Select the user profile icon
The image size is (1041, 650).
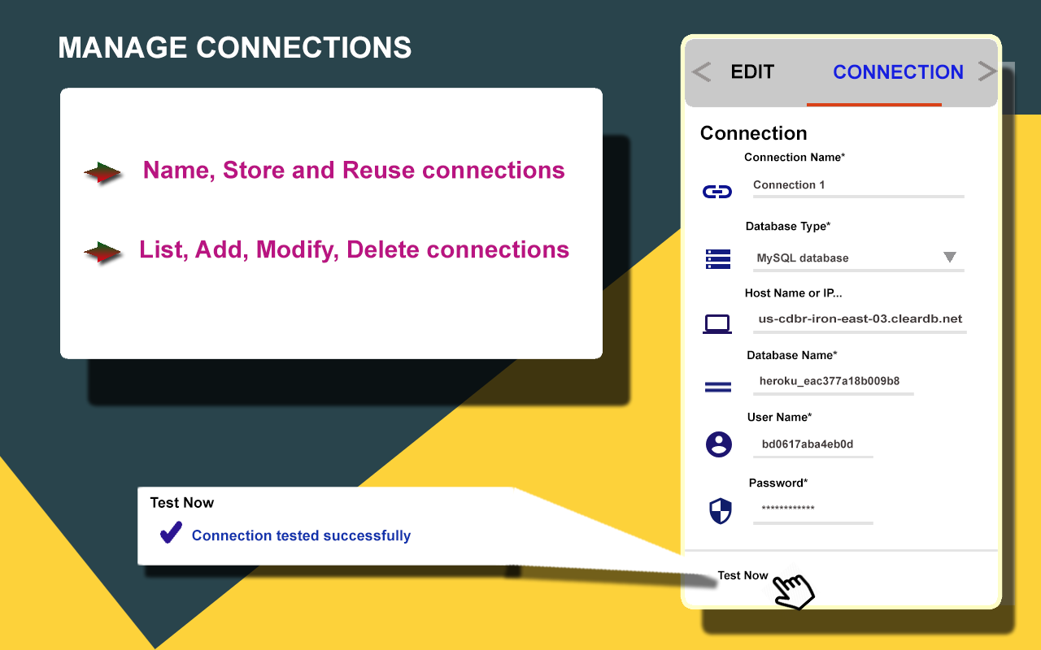pos(718,444)
